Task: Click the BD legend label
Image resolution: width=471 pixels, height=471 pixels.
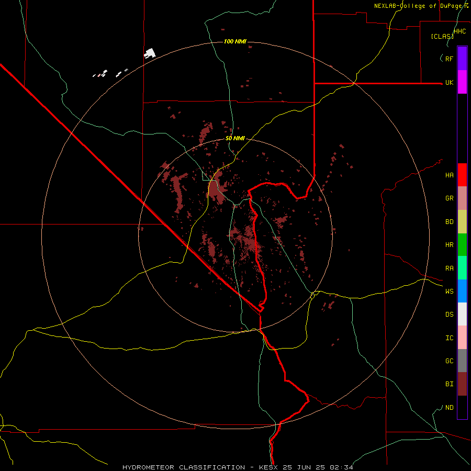Action: [449, 222]
